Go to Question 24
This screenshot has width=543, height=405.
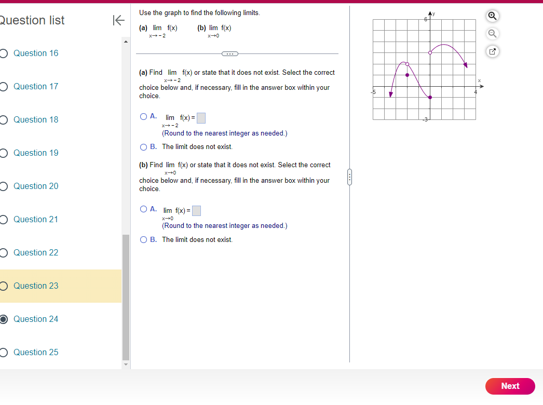click(x=36, y=319)
